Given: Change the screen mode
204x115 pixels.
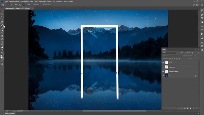Looking at the screenshot, I should click(x=2, y=64).
